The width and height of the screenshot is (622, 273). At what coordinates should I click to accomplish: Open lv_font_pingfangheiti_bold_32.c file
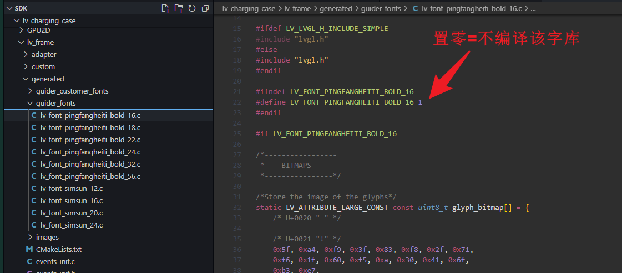pyautogui.click(x=90, y=164)
